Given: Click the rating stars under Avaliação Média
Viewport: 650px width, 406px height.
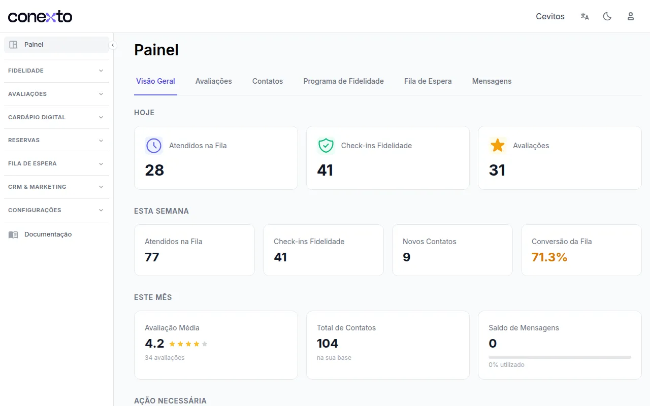Looking at the screenshot, I should point(188,344).
